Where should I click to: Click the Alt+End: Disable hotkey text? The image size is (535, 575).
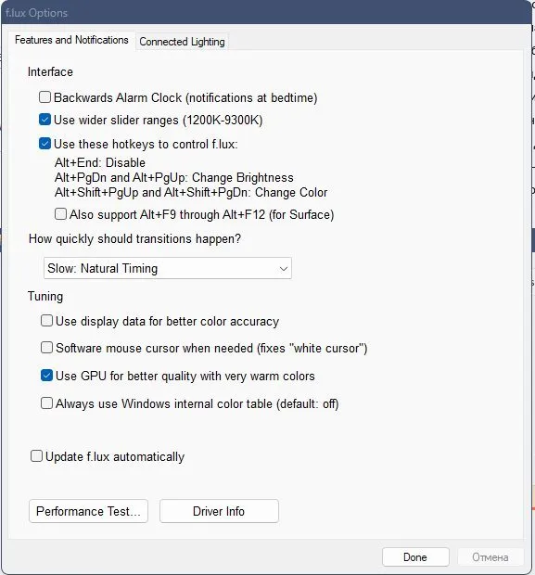(100, 162)
